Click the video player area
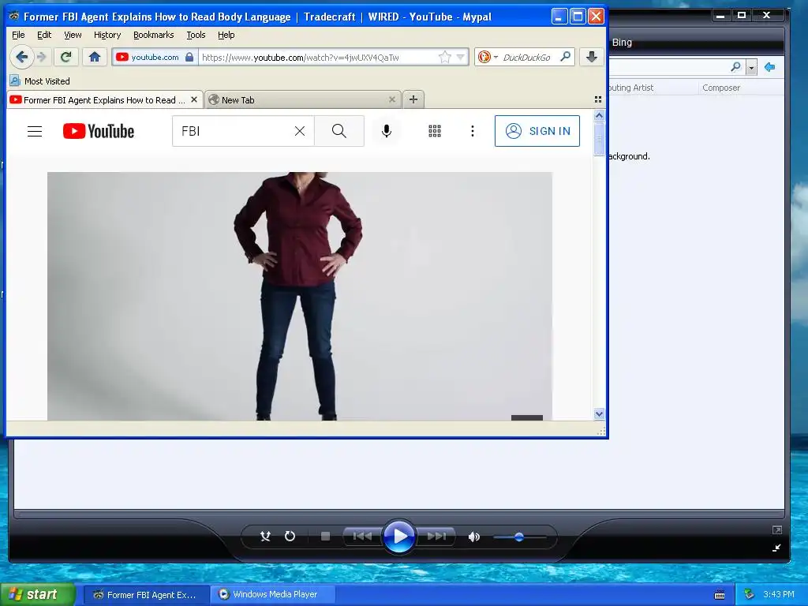This screenshot has height=606, width=808. tap(300, 297)
